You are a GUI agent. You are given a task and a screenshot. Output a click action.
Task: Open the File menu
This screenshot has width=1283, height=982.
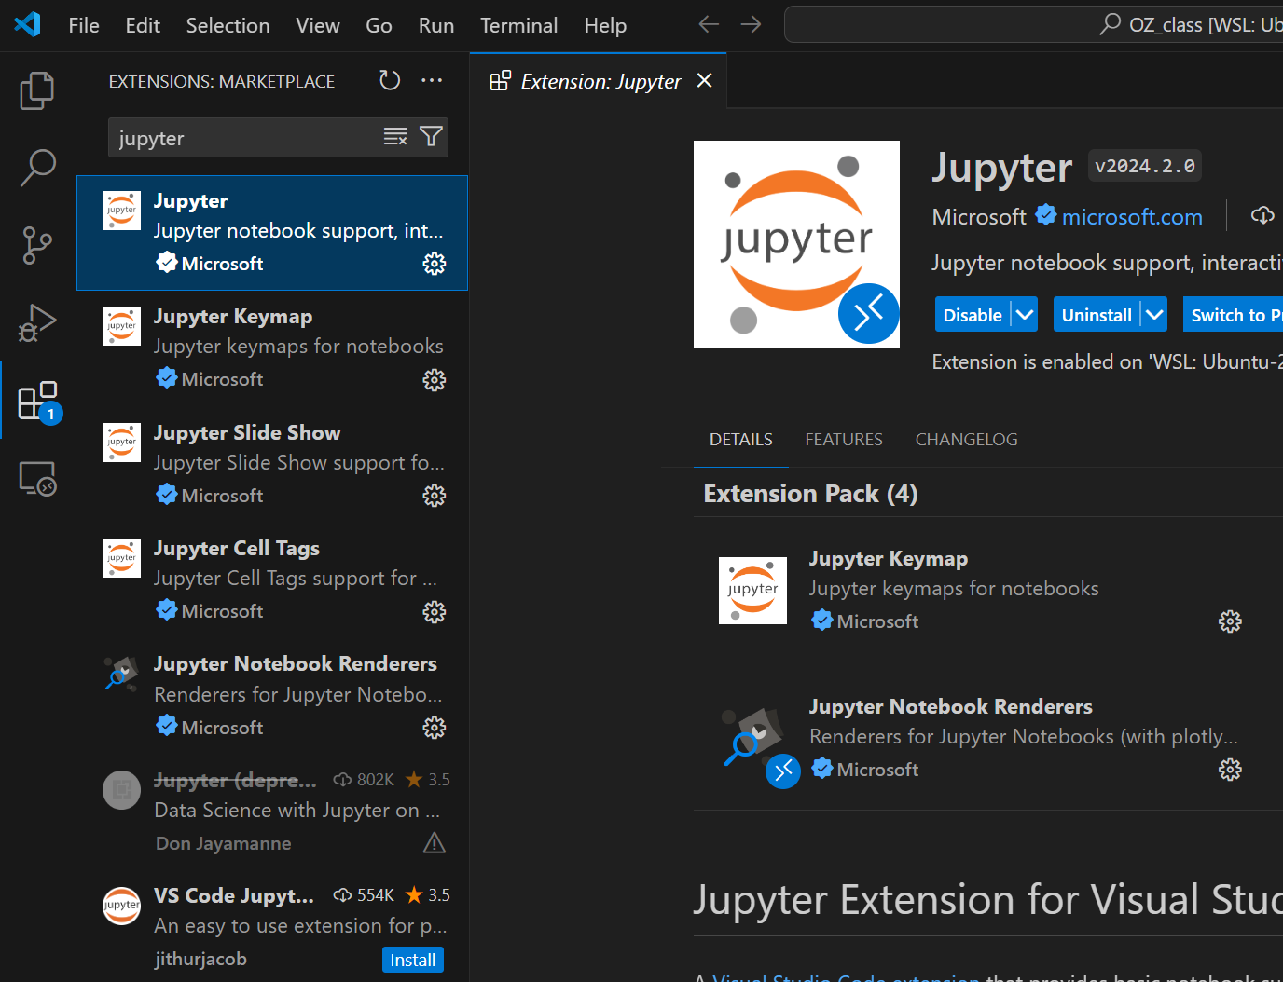click(x=84, y=25)
